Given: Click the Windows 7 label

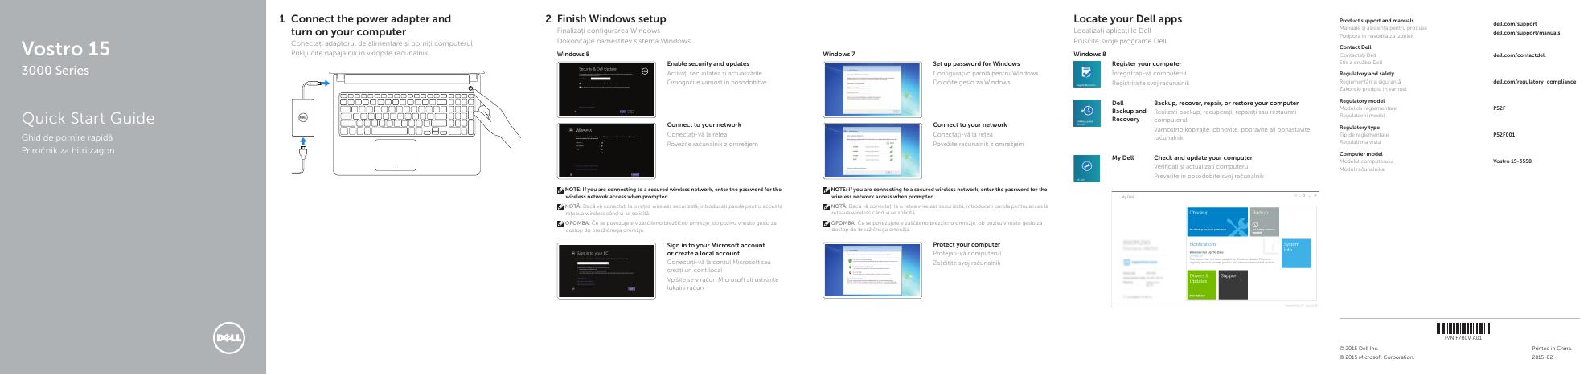Looking at the screenshot, I should tap(839, 54).
